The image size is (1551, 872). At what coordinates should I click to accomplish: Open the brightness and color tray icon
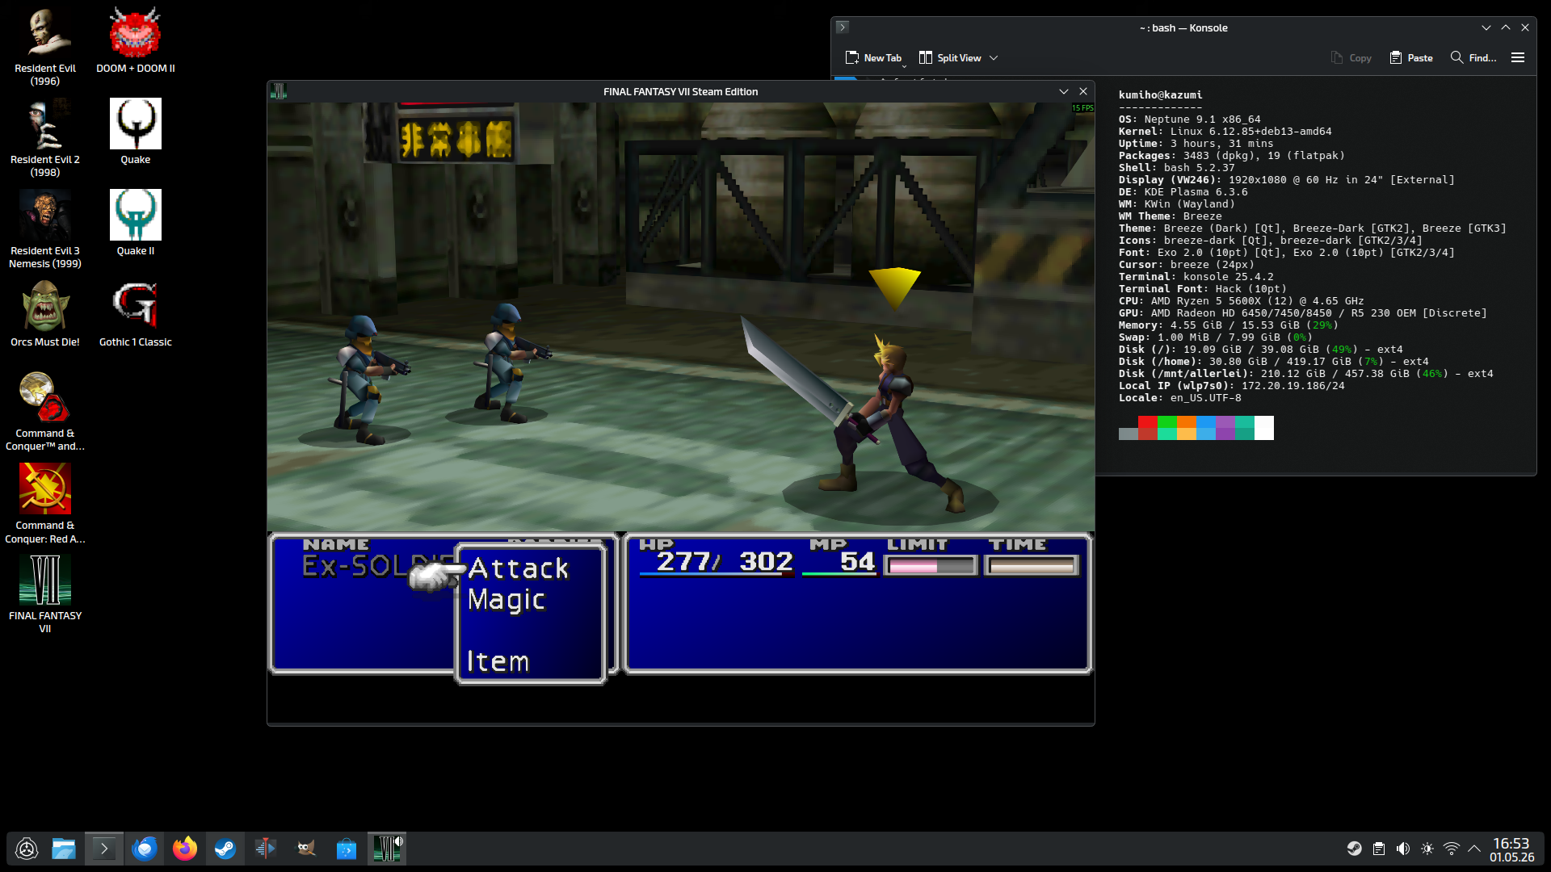coord(1427,849)
